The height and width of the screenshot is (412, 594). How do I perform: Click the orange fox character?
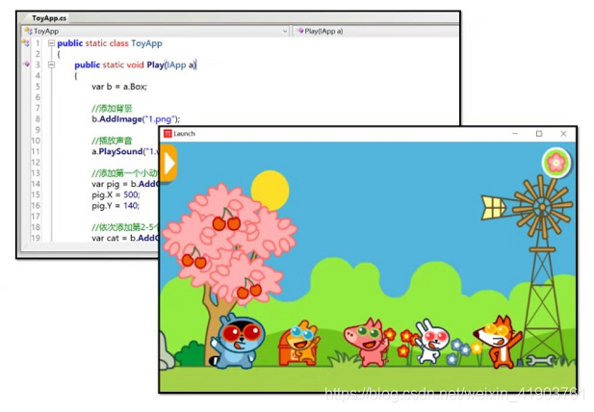(497, 342)
